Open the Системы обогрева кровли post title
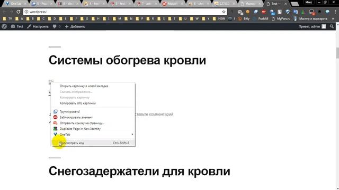This screenshot has height=190, width=339. click(127, 60)
